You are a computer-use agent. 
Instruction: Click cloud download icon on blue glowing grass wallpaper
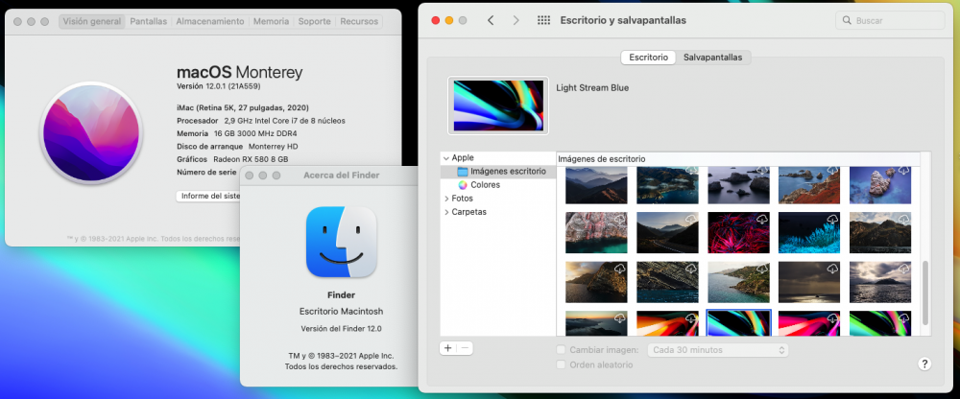tap(833, 219)
